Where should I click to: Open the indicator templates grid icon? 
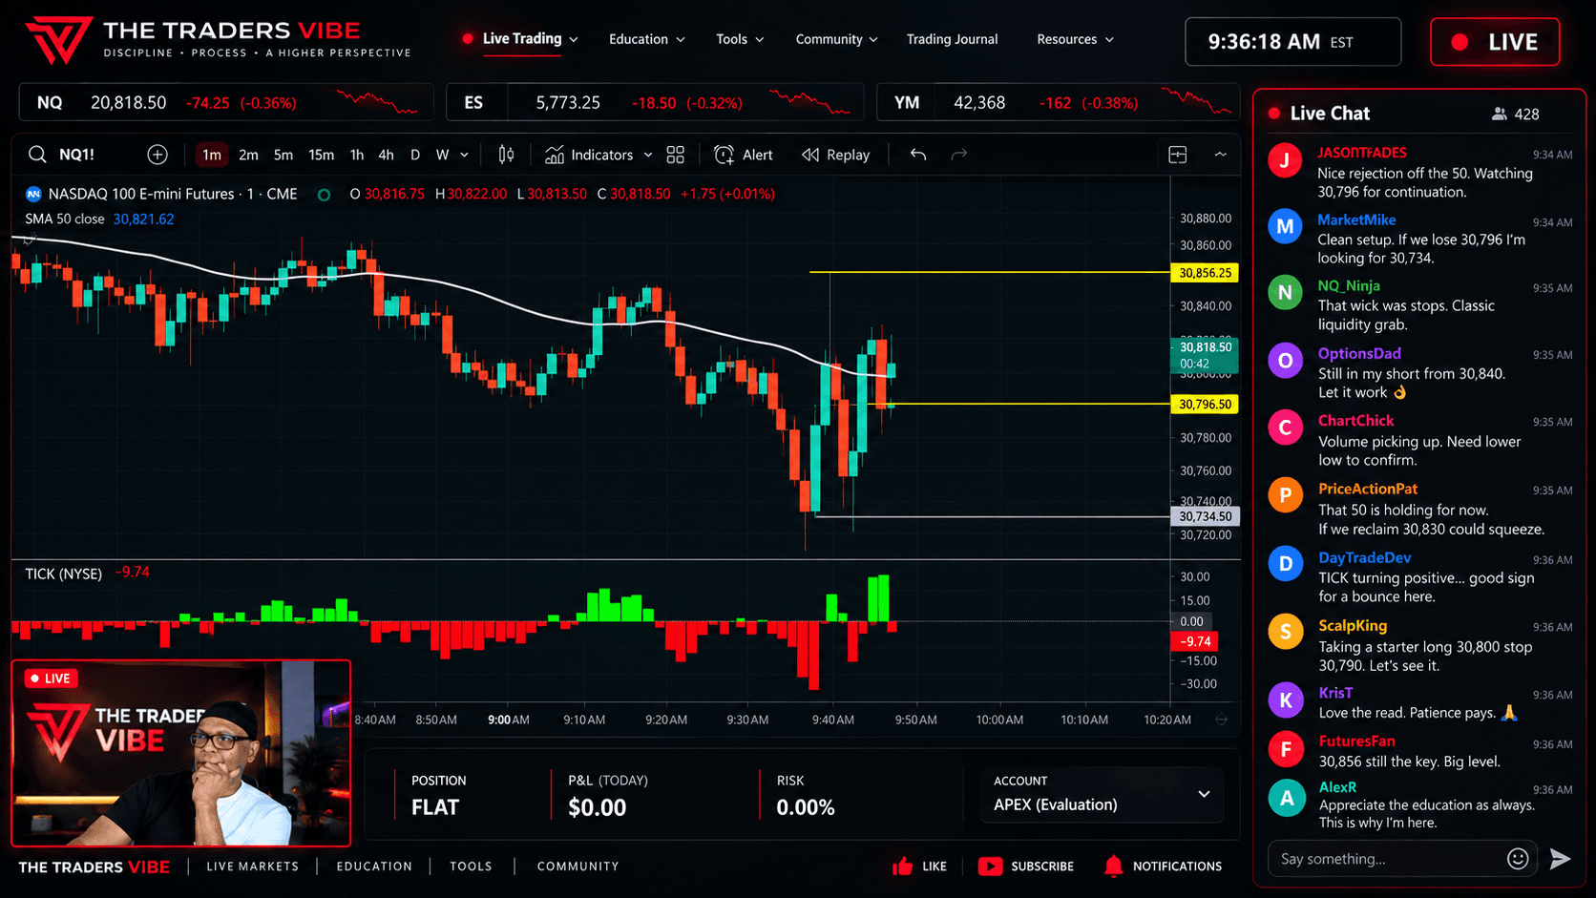[676, 155]
